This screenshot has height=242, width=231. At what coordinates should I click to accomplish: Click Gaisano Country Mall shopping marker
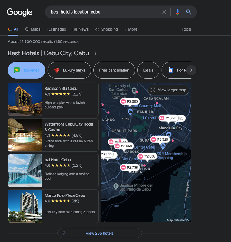pos(130,112)
